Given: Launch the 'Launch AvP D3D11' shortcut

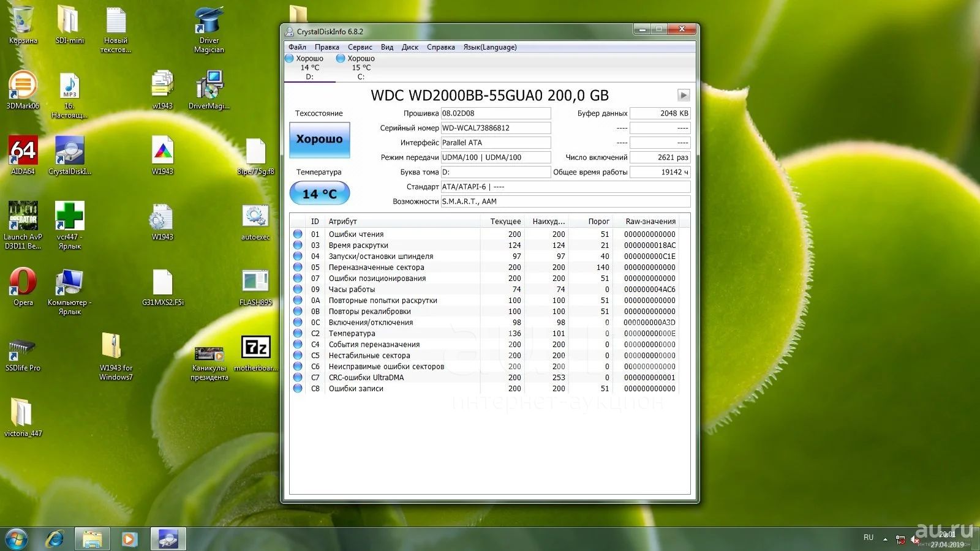Looking at the screenshot, I should click(x=23, y=225).
